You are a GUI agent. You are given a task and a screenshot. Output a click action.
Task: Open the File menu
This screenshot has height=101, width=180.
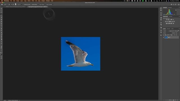11,1
